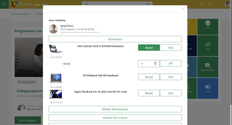Click the Dell Latitude 5520 product title
Viewport: 232px width, 125px height.
[x=101, y=46]
